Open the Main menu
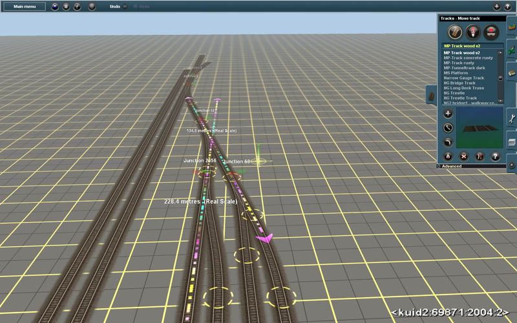The image size is (517, 323). [x=25, y=6]
